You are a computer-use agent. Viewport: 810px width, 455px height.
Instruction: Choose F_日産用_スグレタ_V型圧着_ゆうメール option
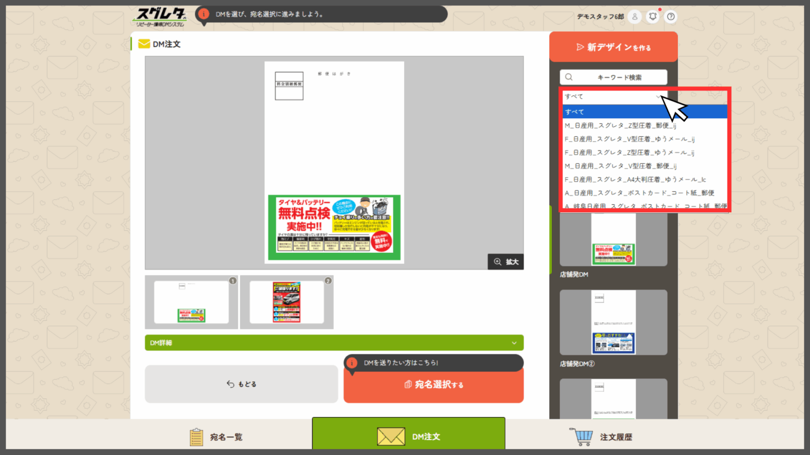tap(630, 139)
